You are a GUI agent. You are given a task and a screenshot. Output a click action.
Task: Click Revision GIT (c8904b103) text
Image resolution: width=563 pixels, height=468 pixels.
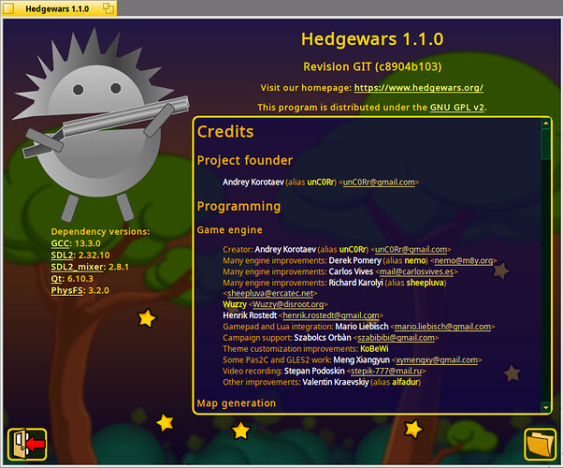click(372, 66)
